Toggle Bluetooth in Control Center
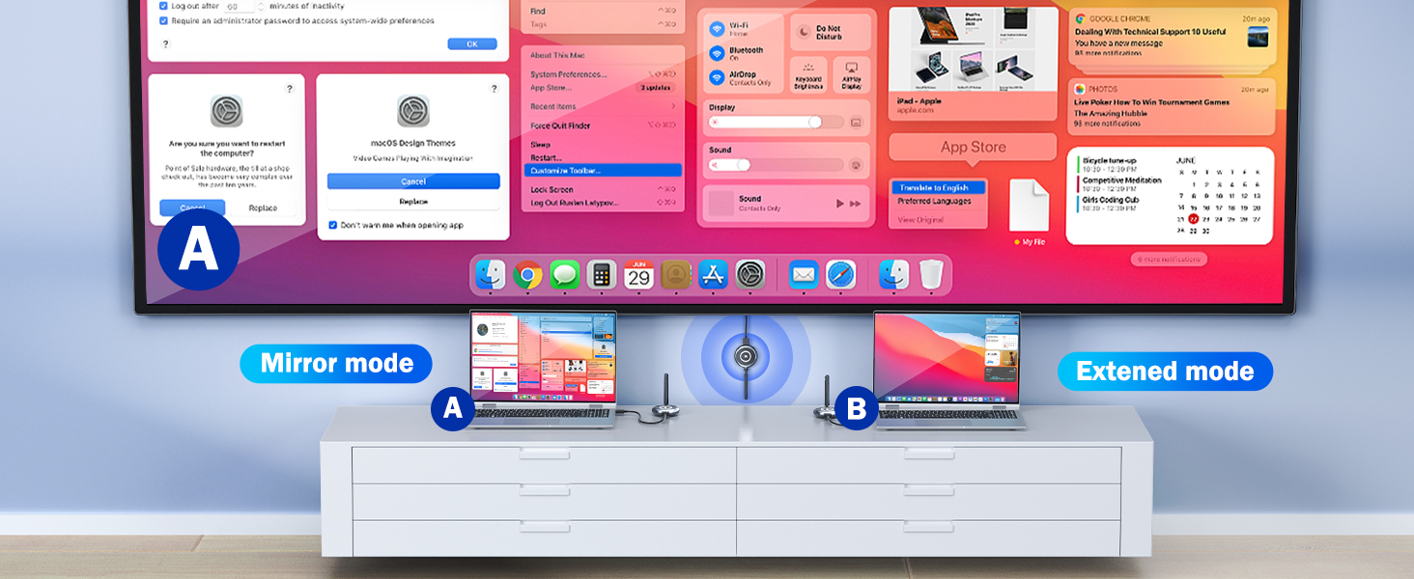1414x579 pixels. click(717, 54)
